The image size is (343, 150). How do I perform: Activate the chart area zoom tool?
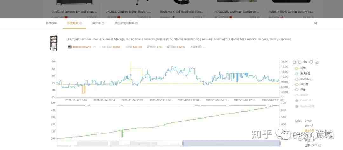point(294,62)
